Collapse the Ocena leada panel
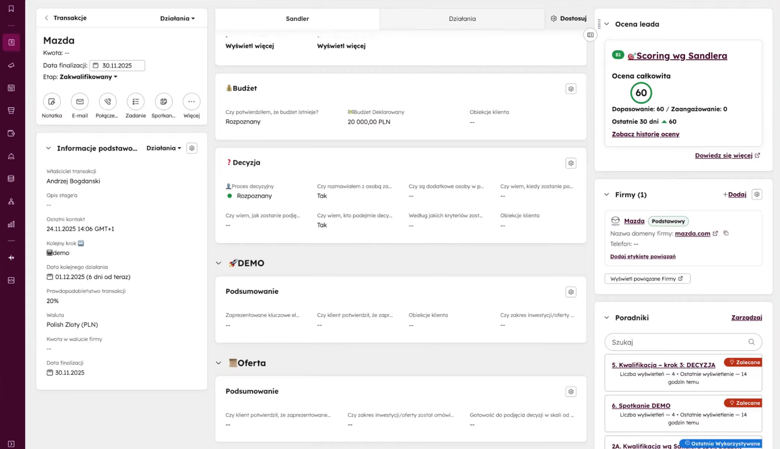 coord(606,24)
